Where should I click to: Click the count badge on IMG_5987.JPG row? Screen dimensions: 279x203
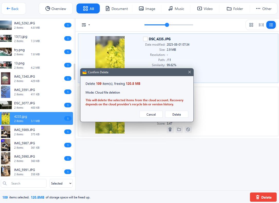coord(68,145)
